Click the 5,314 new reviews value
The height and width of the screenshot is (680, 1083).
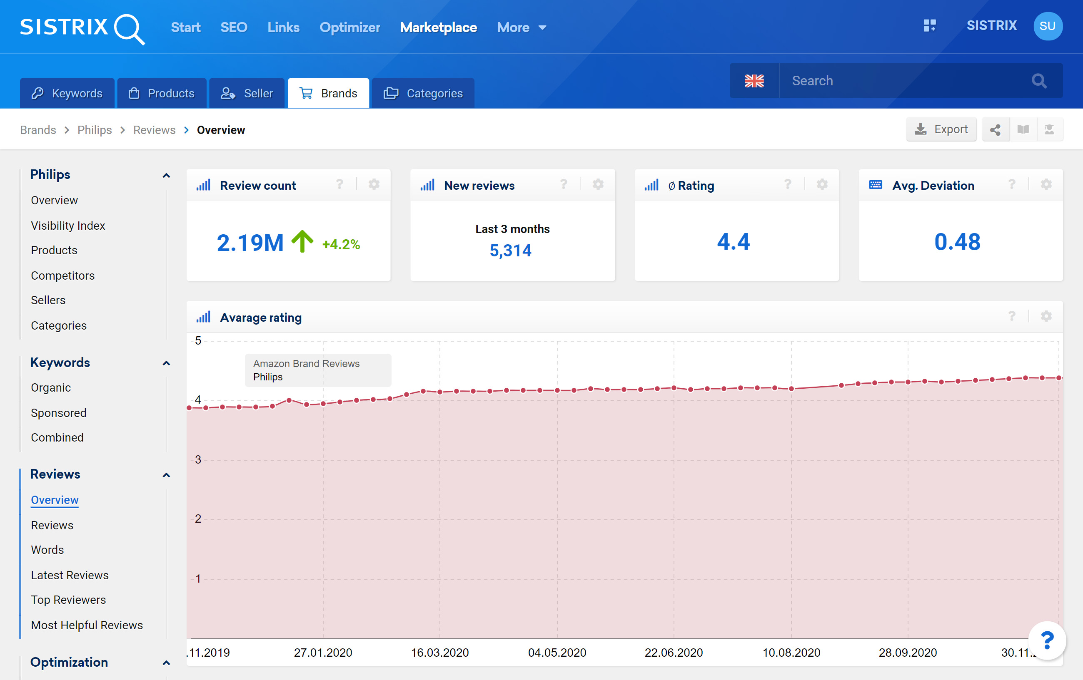510,251
